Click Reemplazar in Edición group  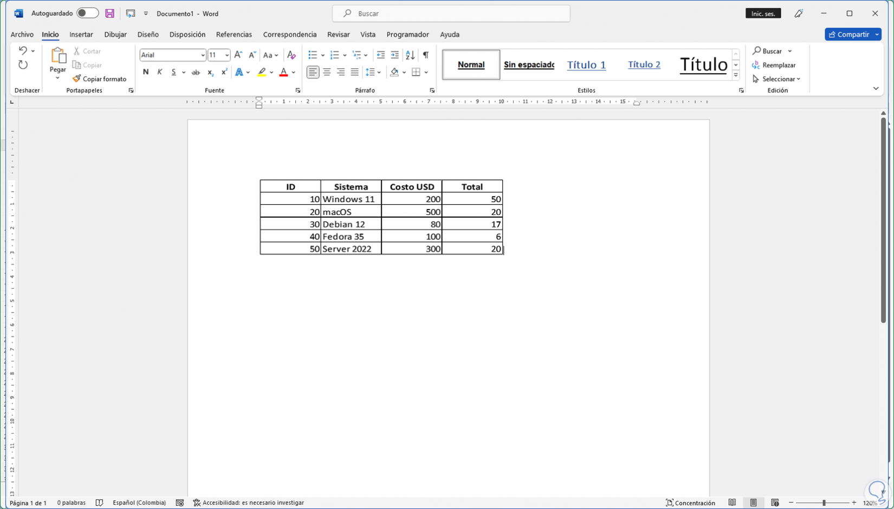coord(774,65)
